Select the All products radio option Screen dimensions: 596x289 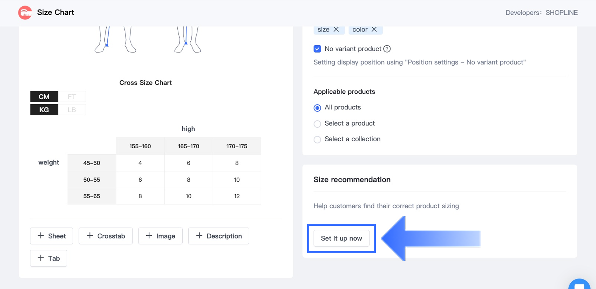point(317,108)
